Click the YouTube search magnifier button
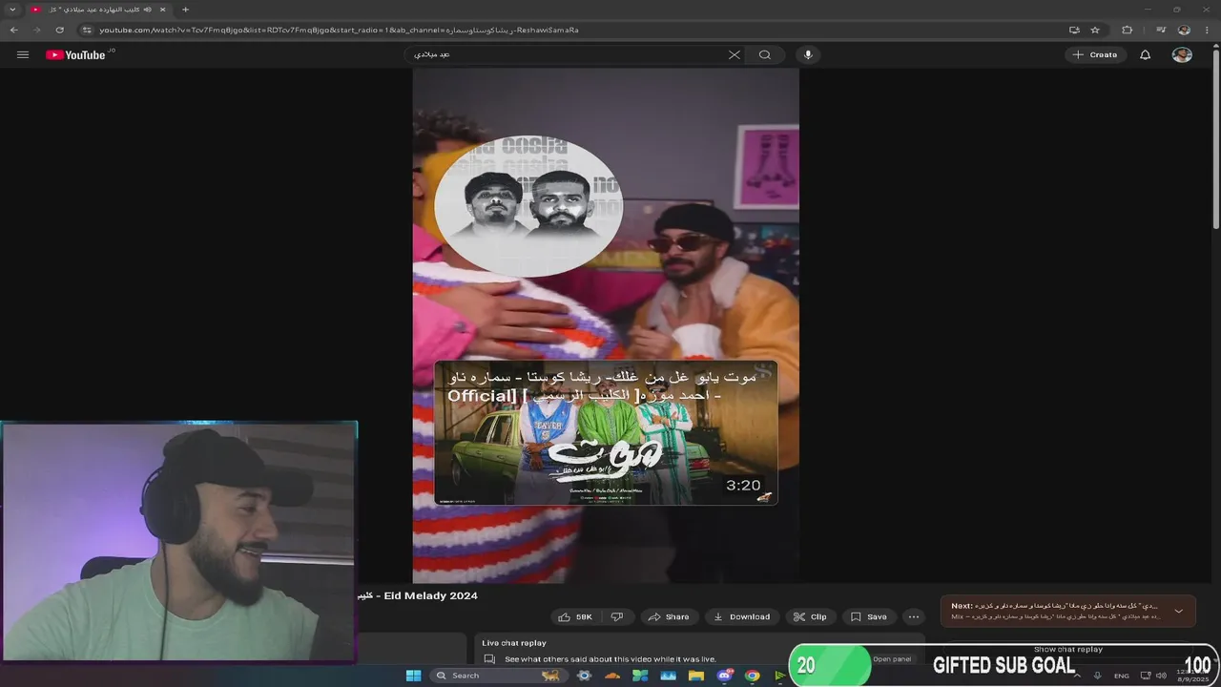The width and height of the screenshot is (1221, 687). pyautogui.click(x=765, y=54)
